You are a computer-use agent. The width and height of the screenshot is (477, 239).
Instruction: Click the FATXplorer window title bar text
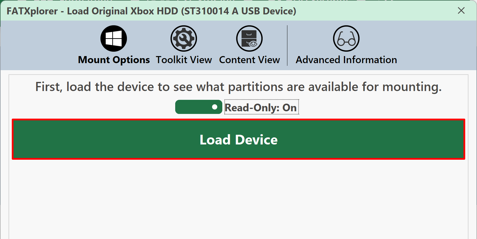point(151,11)
